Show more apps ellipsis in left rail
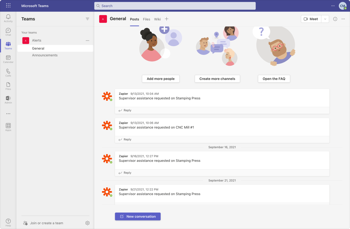 (8, 114)
